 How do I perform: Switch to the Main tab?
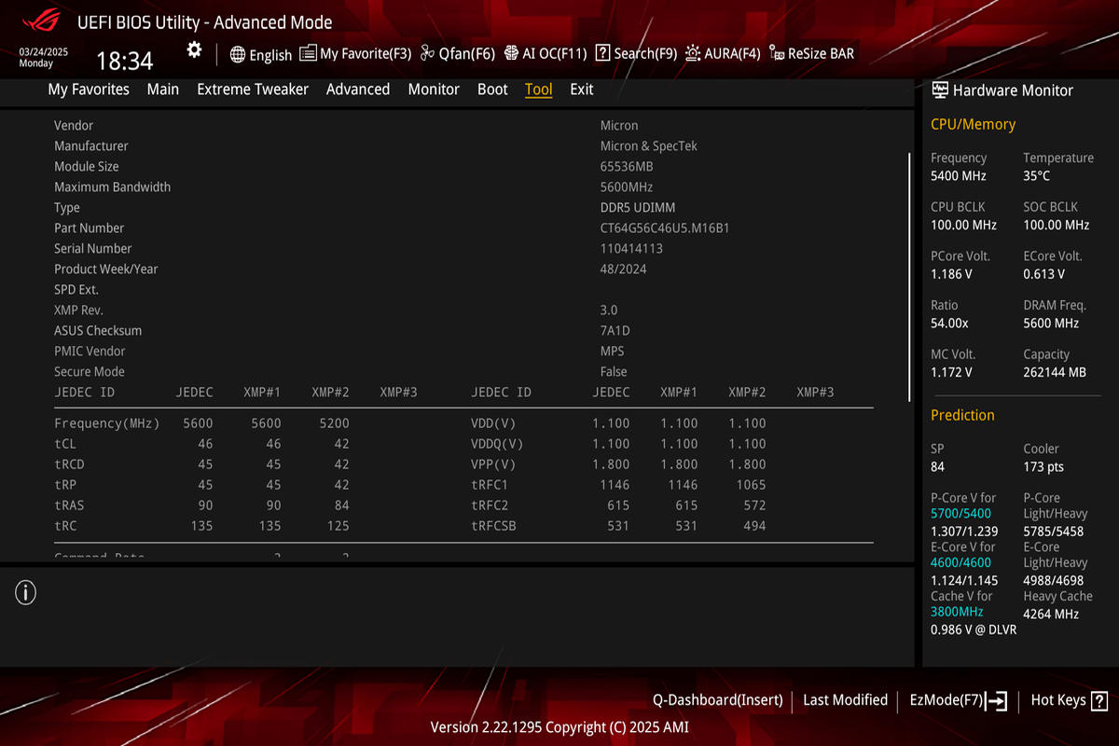[163, 90]
